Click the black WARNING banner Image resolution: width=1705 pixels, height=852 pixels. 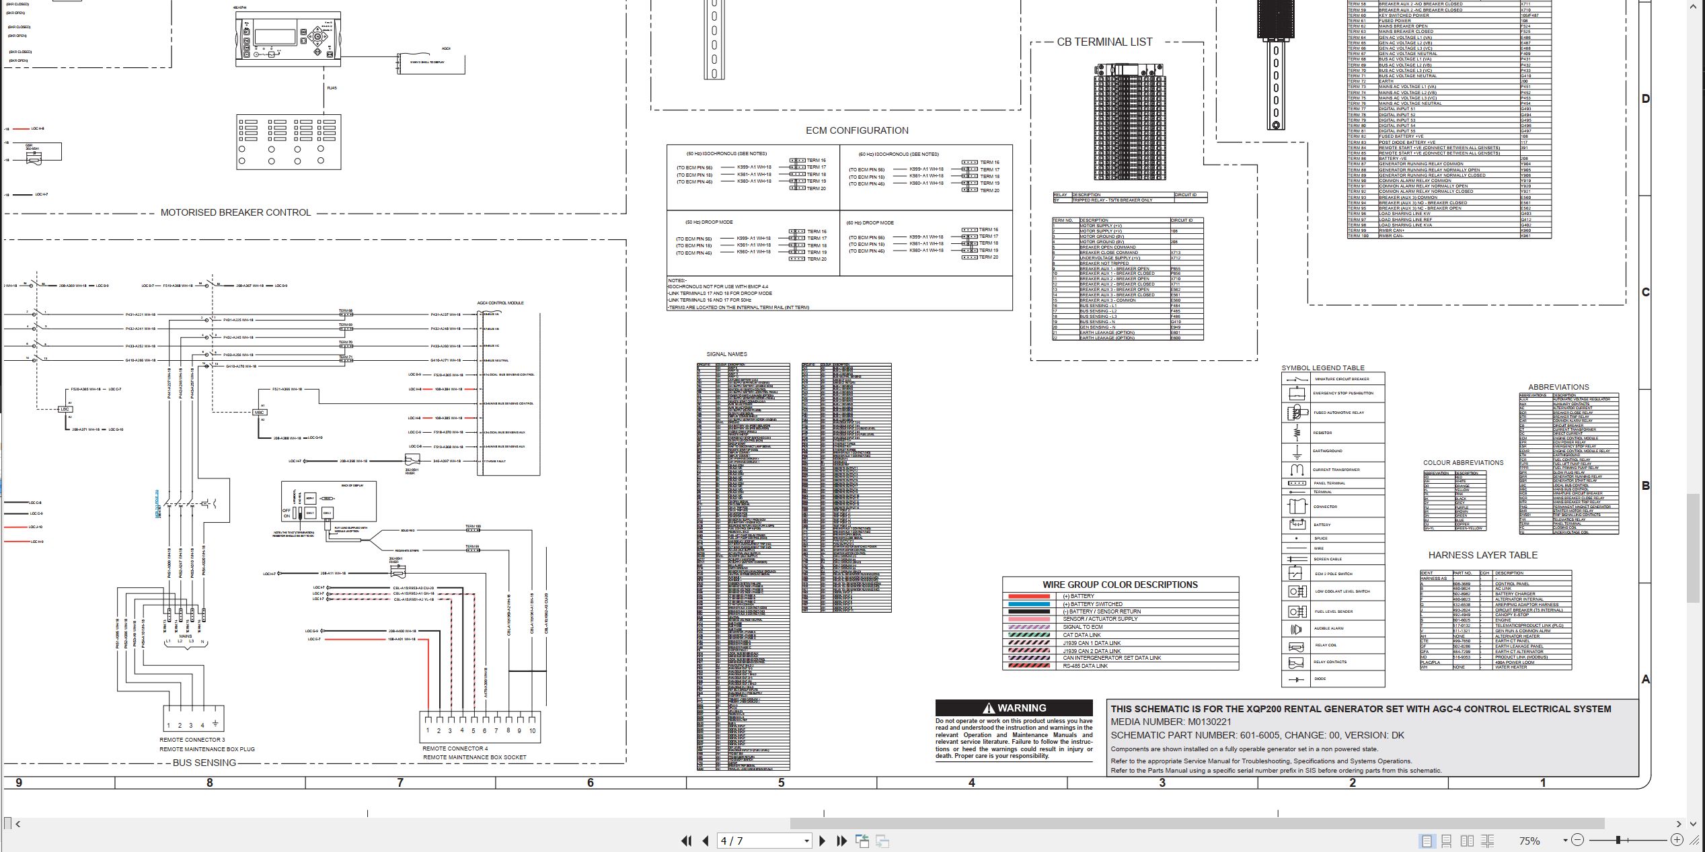1014,708
